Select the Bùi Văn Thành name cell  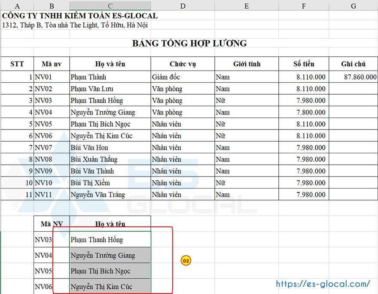[110, 171]
